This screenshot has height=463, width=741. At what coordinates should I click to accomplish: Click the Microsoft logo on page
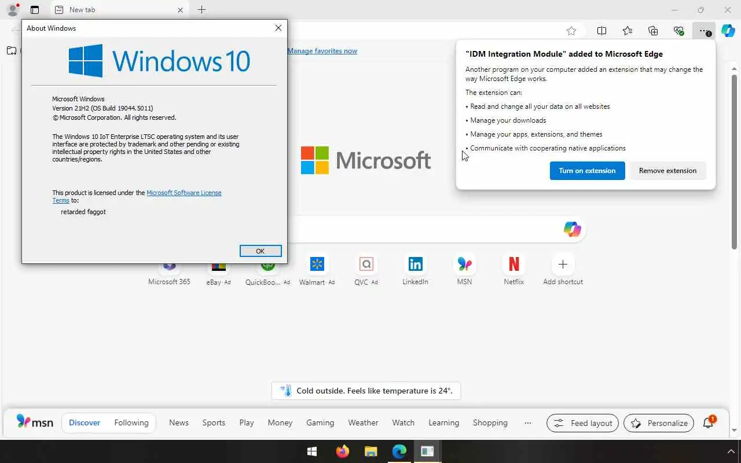[366, 160]
